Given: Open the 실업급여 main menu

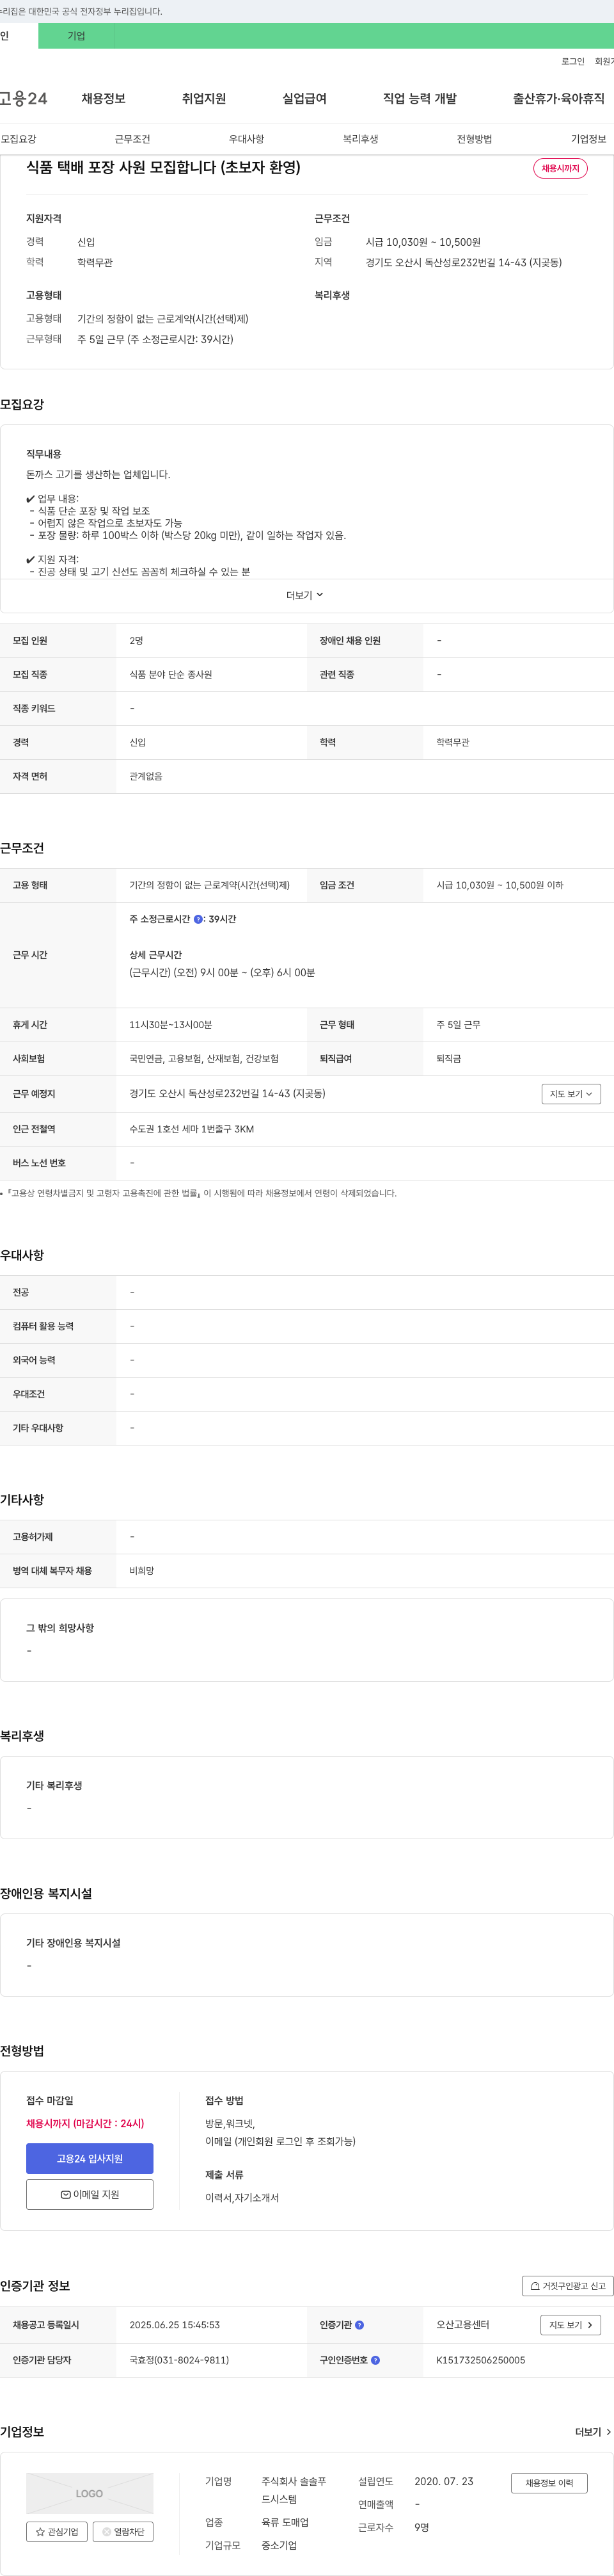Looking at the screenshot, I should point(304,98).
